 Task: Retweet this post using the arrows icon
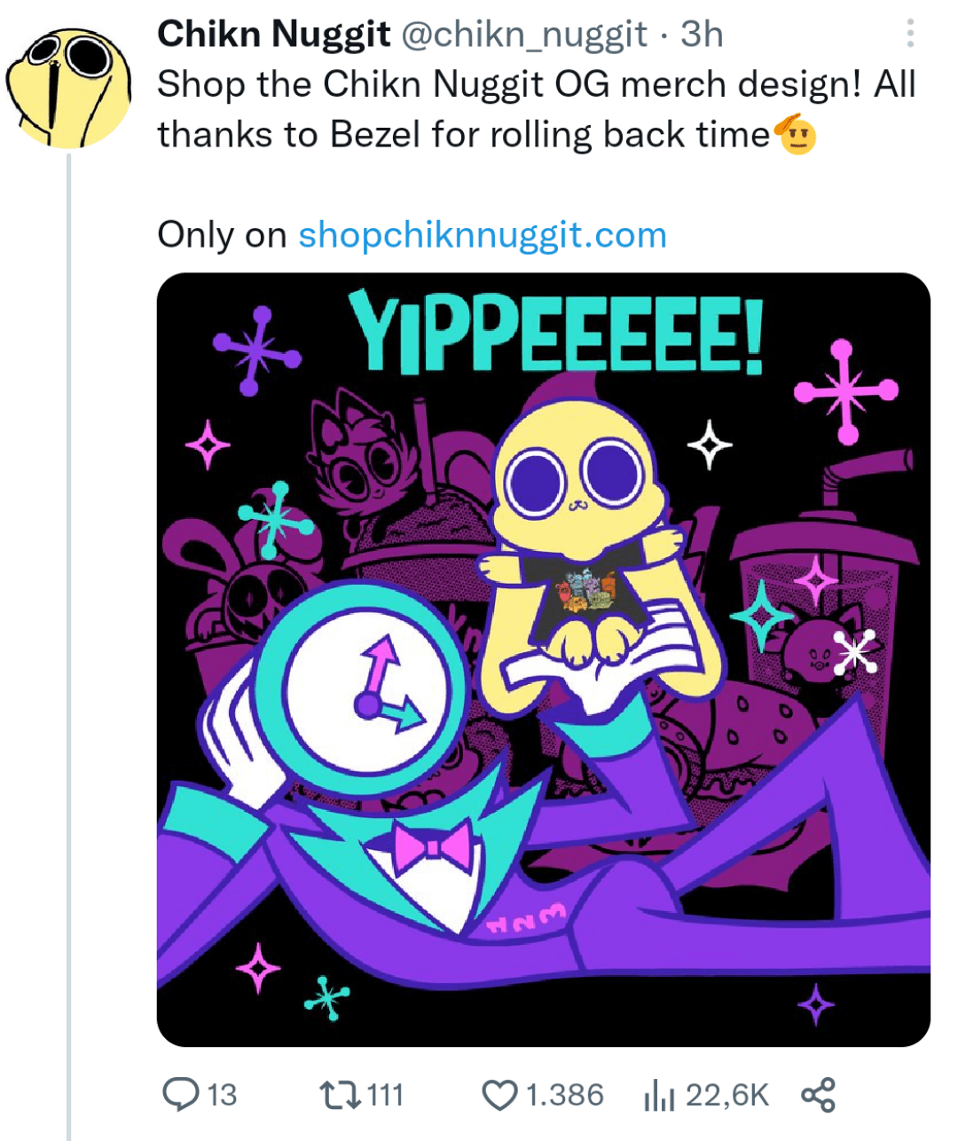click(x=341, y=1094)
